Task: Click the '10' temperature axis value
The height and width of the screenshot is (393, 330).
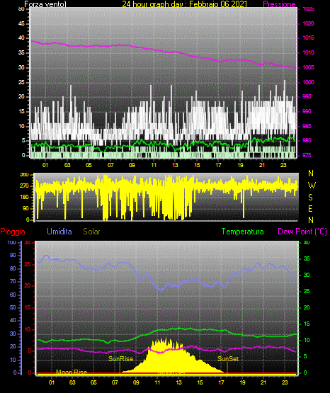Action: click(x=307, y=340)
